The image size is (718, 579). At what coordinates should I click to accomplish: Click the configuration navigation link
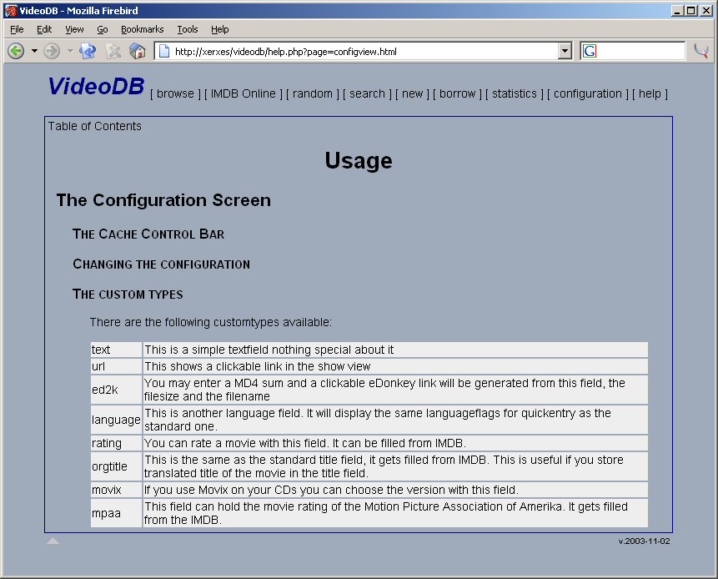[x=588, y=93]
